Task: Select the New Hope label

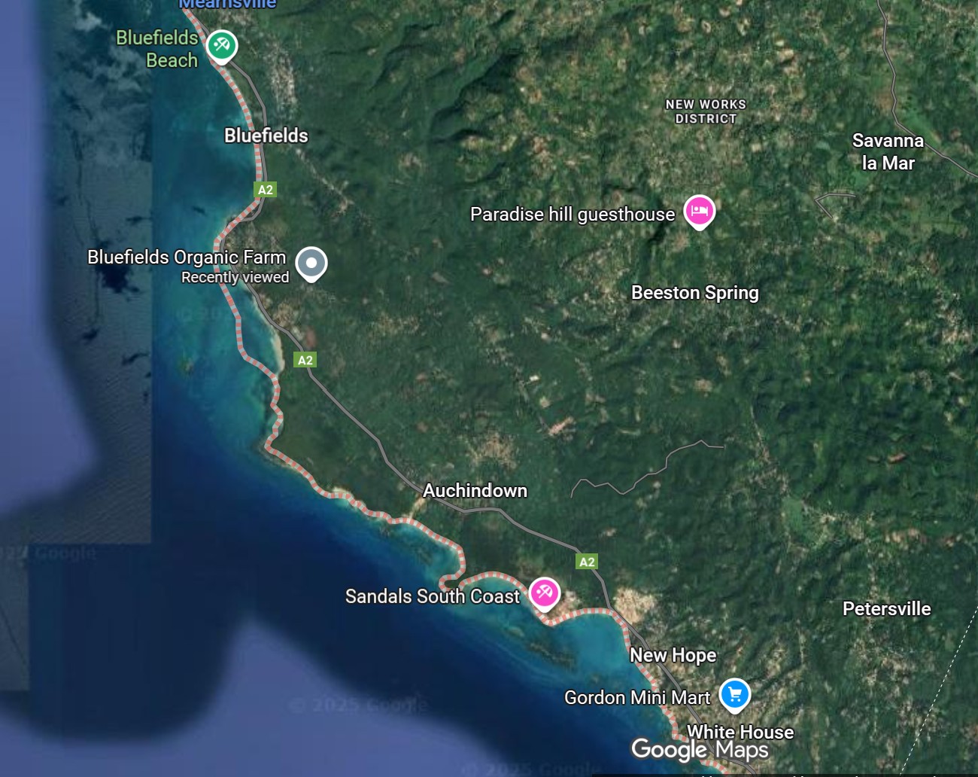Action: tap(673, 656)
